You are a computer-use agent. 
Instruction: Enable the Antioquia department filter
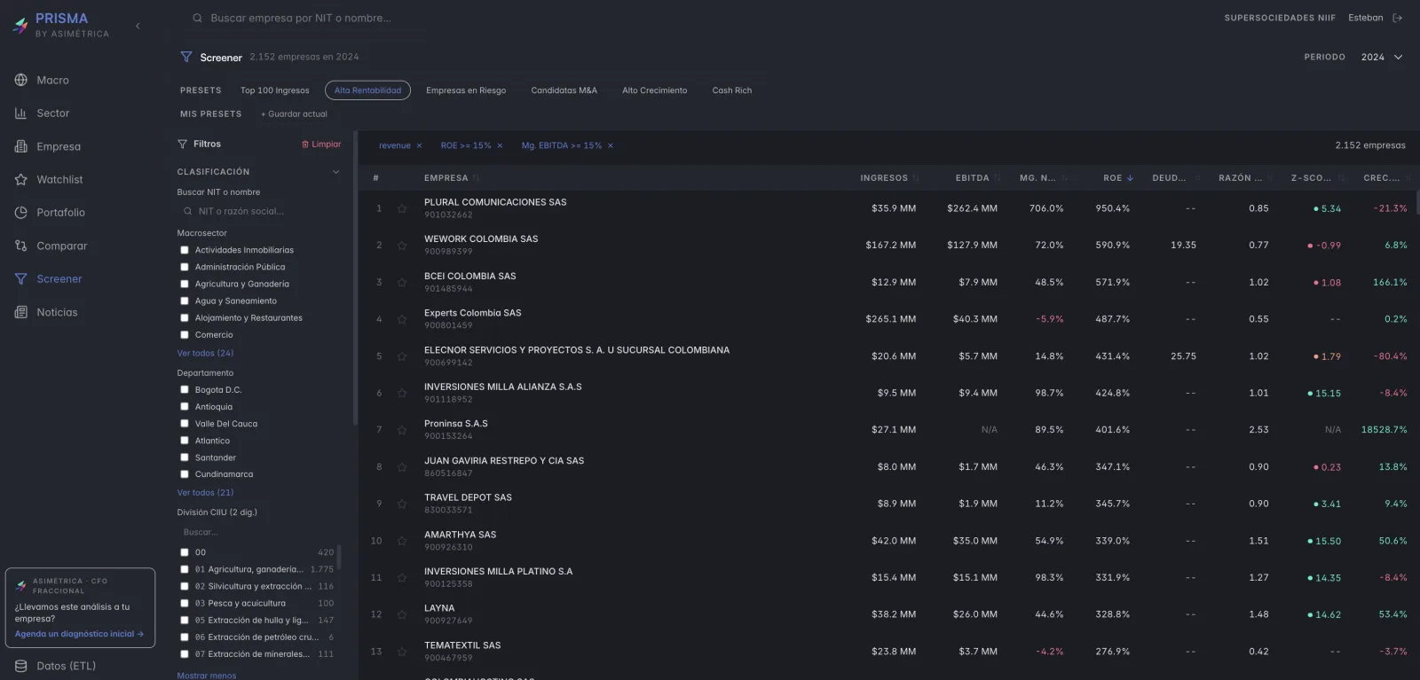(185, 407)
